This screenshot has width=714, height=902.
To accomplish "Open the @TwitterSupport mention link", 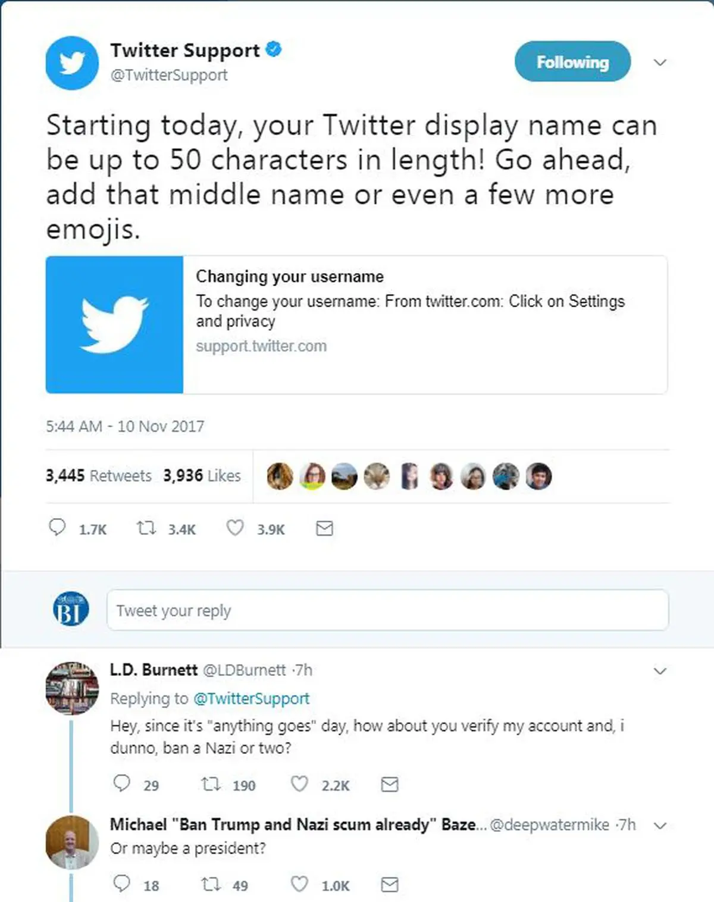I will pos(251,698).
